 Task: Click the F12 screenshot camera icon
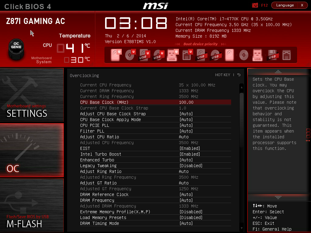[255, 5]
